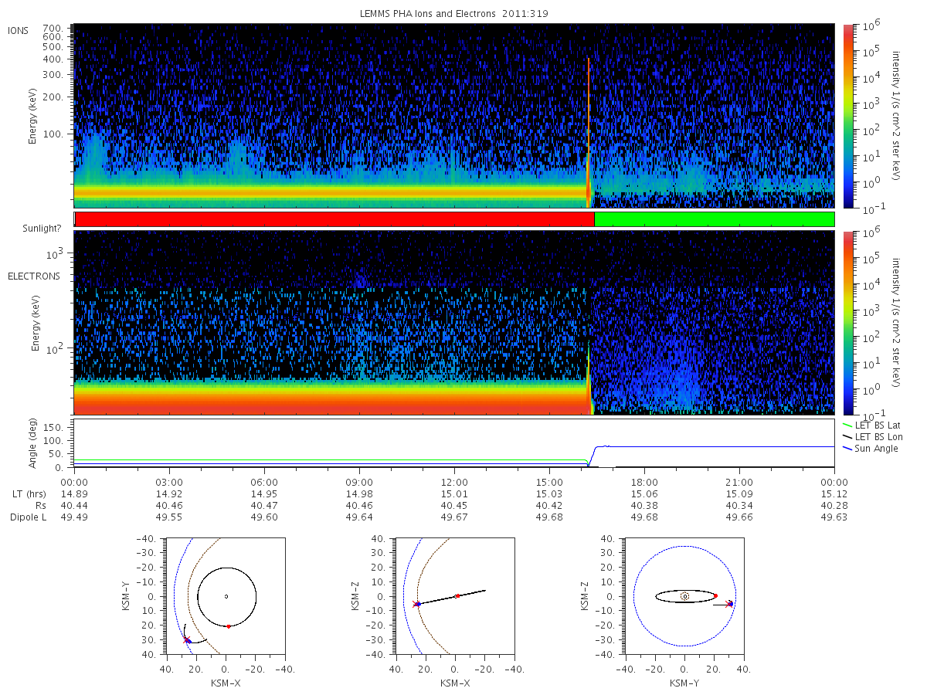Click the Dipole L value 49.63
Screen dimensions: 927x695
point(834,517)
